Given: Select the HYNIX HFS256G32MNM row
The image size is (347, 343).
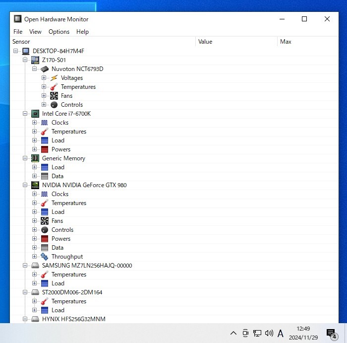Looking at the screenshot, I should pyautogui.click(x=174, y=319).
